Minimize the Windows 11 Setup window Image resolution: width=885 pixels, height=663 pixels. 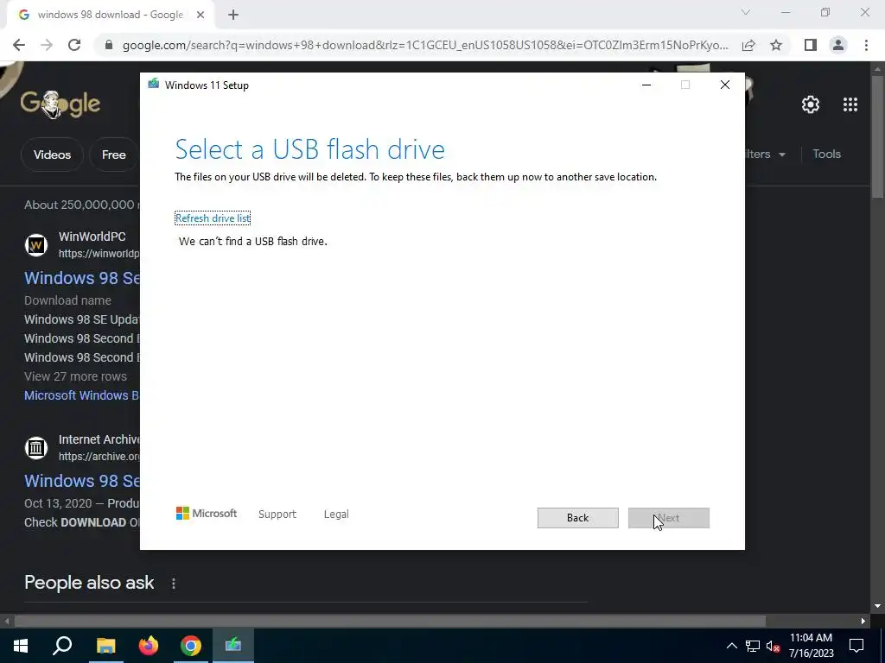tap(646, 85)
